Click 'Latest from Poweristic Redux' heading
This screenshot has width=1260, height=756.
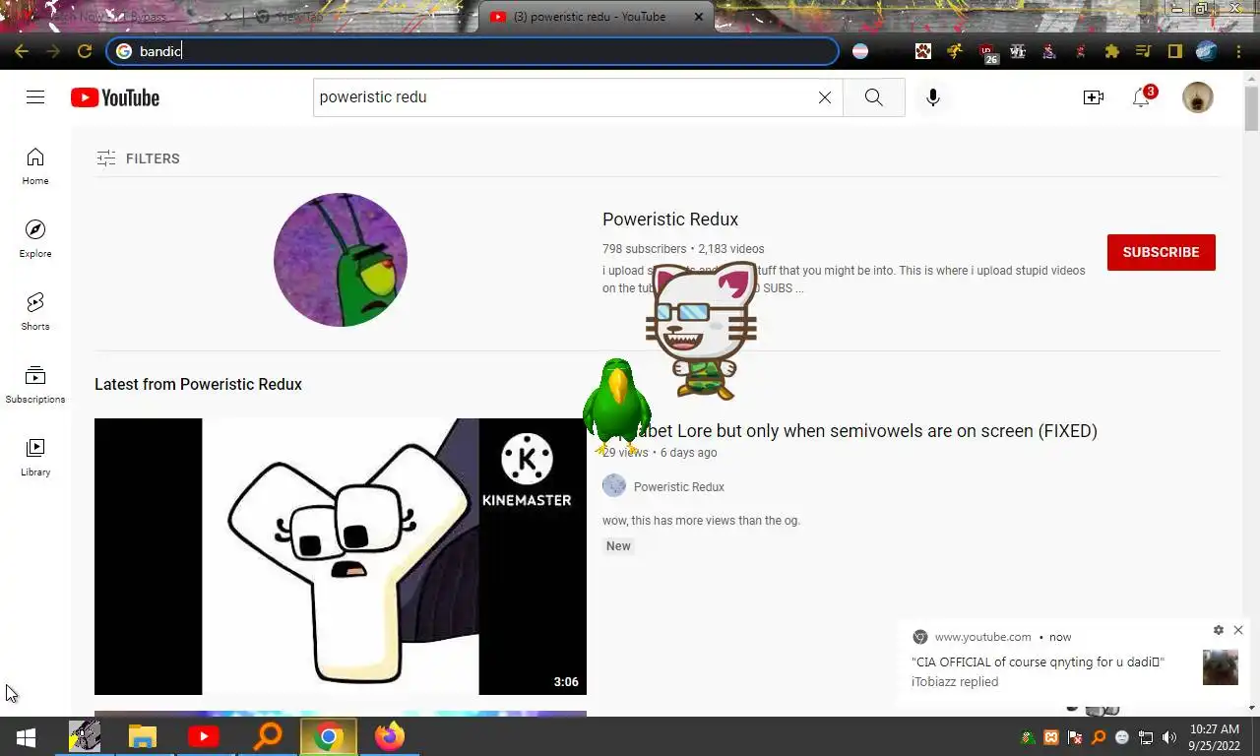coord(198,384)
